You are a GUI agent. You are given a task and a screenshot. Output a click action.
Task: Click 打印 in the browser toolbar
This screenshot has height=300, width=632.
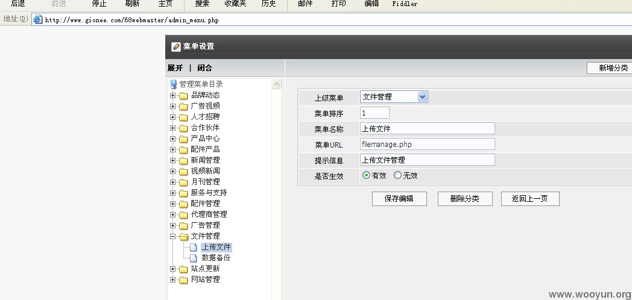tap(338, 4)
